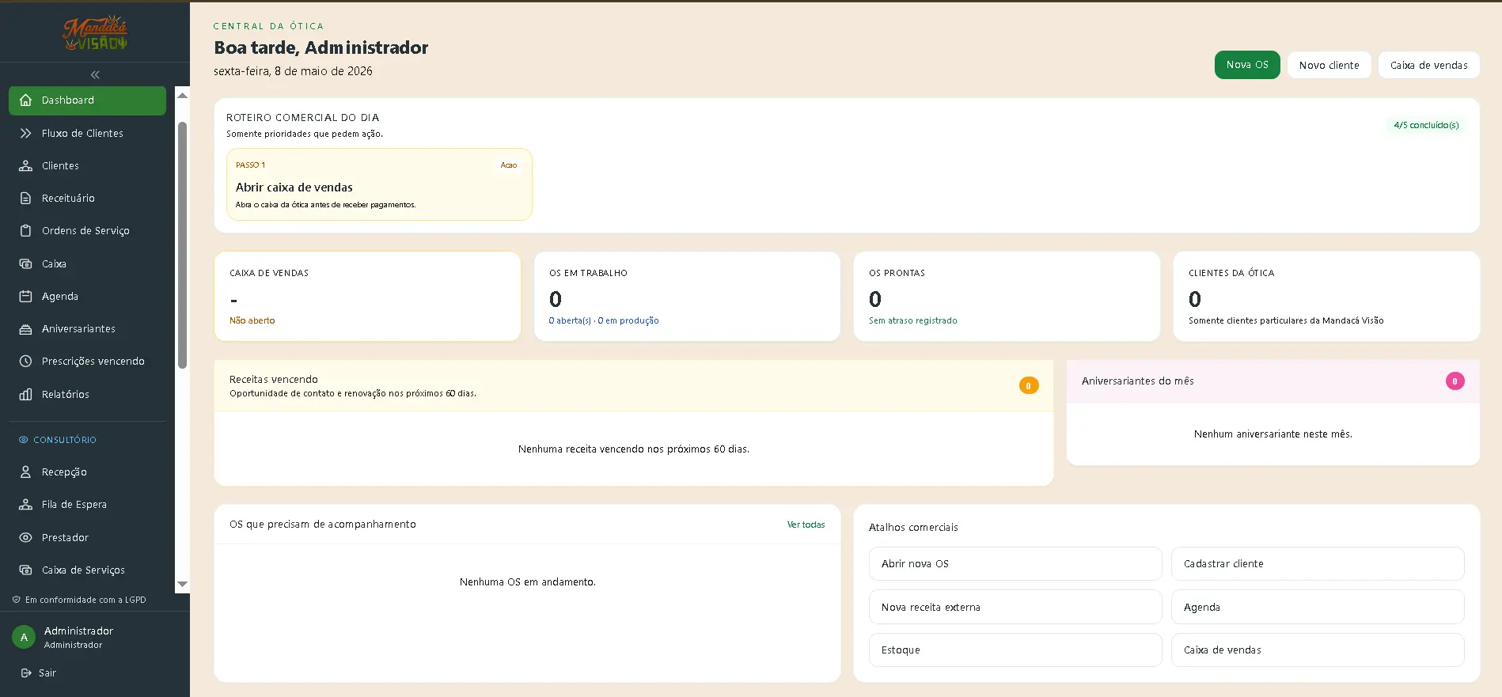Open the Agenda calendar icon in sidebar
This screenshot has height=697, width=1502.
25,296
